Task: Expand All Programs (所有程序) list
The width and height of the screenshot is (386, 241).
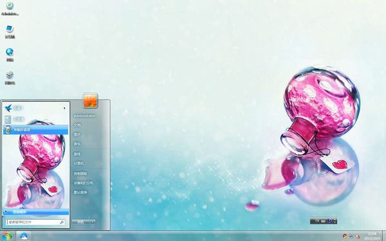Action: pyautogui.click(x=35, y=211)
